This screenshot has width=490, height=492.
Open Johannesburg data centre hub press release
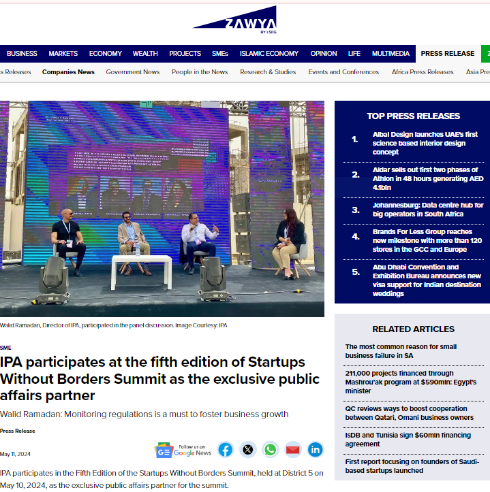tap(428, 210)
